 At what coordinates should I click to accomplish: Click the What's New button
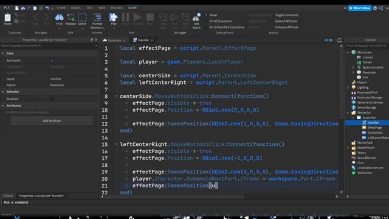pyautogui.click(x=360, y=8)
